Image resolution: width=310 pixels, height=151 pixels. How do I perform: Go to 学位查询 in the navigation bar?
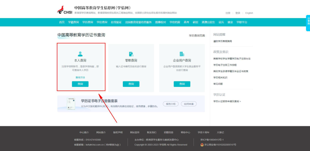pos(102,22)
